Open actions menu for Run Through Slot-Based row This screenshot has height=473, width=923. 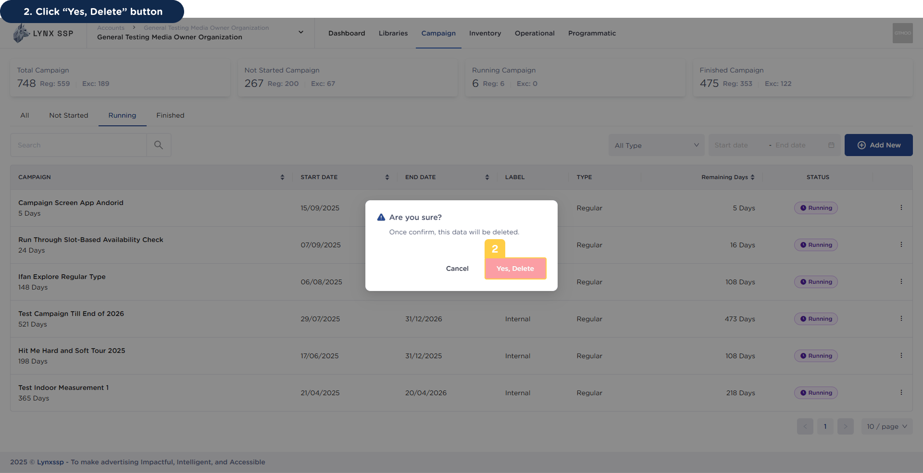coord(901,245)
